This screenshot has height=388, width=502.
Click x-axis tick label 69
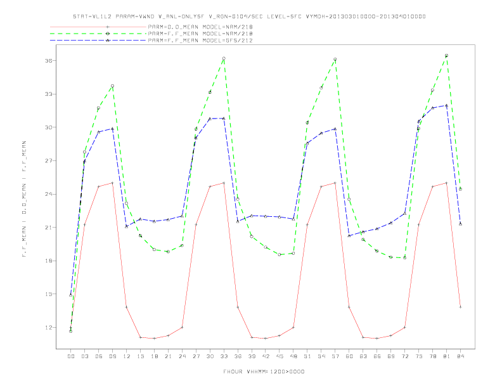click(391, 356)
